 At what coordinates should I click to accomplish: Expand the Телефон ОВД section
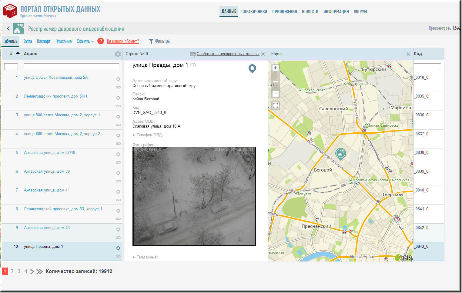pyautogui.click(x=148, y=135)
